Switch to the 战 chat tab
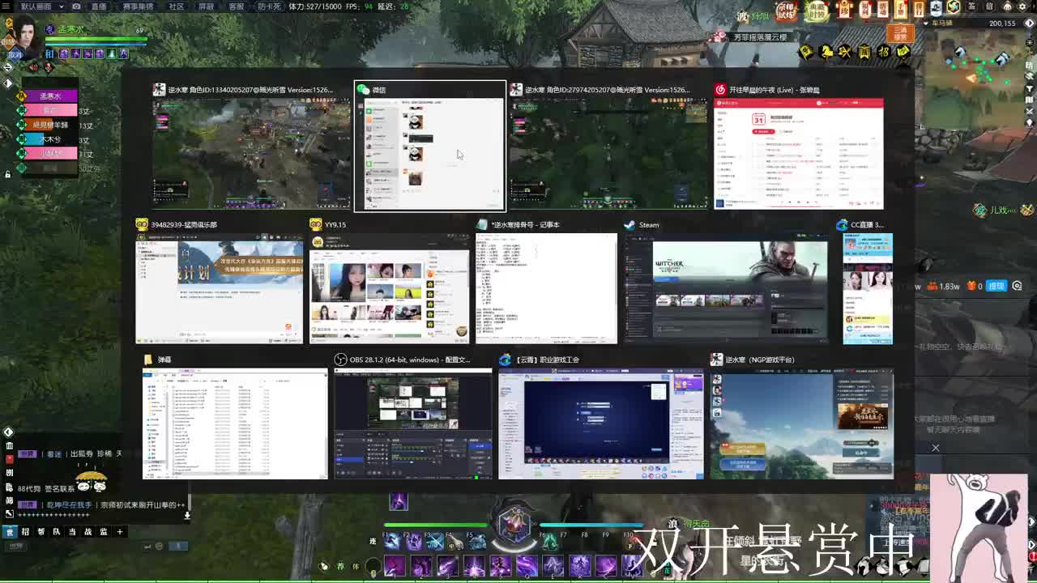Screen dimensions: 1037x583 87,532
